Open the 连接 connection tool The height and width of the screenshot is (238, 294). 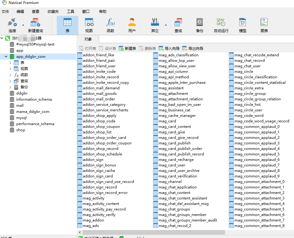pyautogui.click(x=12, y=25)
